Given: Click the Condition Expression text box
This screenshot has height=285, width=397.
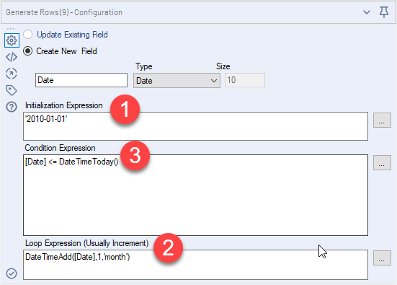Looking at the screenshot, I should tap(195, 195).
